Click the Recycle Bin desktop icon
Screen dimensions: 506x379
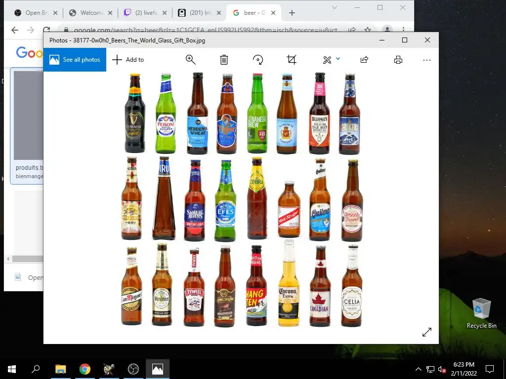point(481,313)
